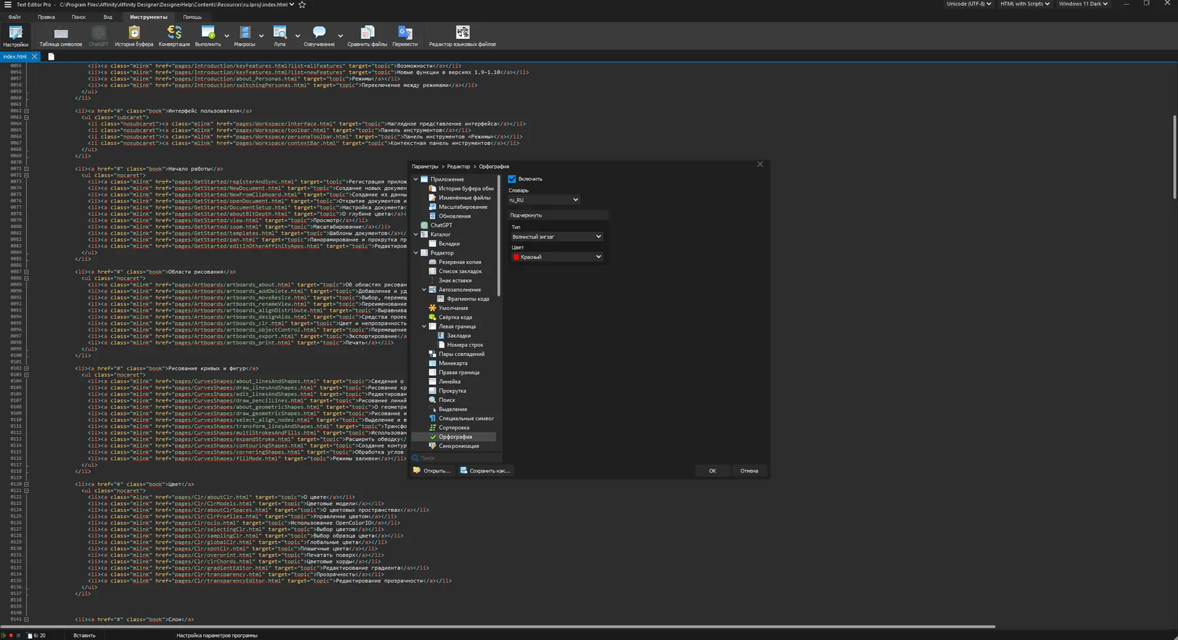Click the OK button in settings
The height and width of the screenshot is (640, 1178).
(x=712, y=471)
